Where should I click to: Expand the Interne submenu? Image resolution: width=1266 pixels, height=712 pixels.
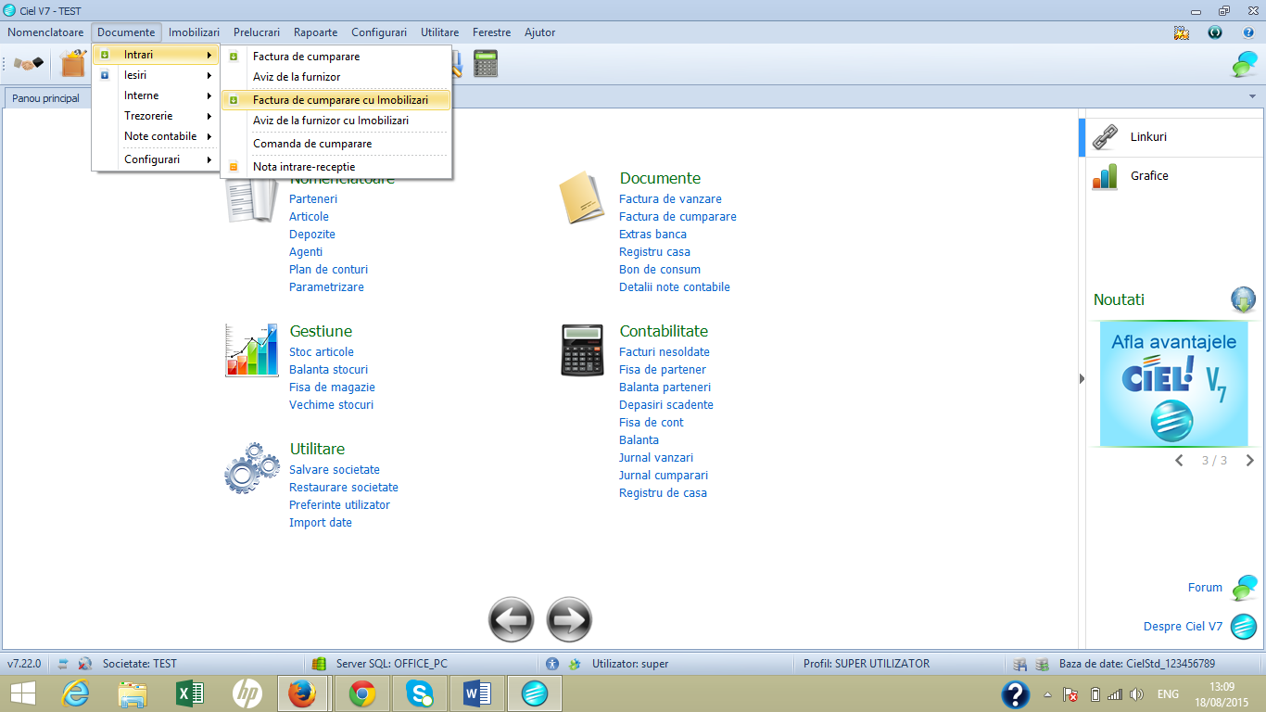[156, 95]
